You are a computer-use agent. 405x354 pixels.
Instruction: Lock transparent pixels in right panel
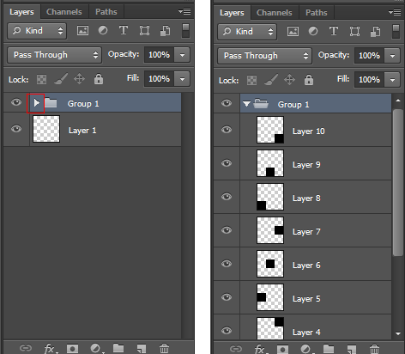coord(251,80)
